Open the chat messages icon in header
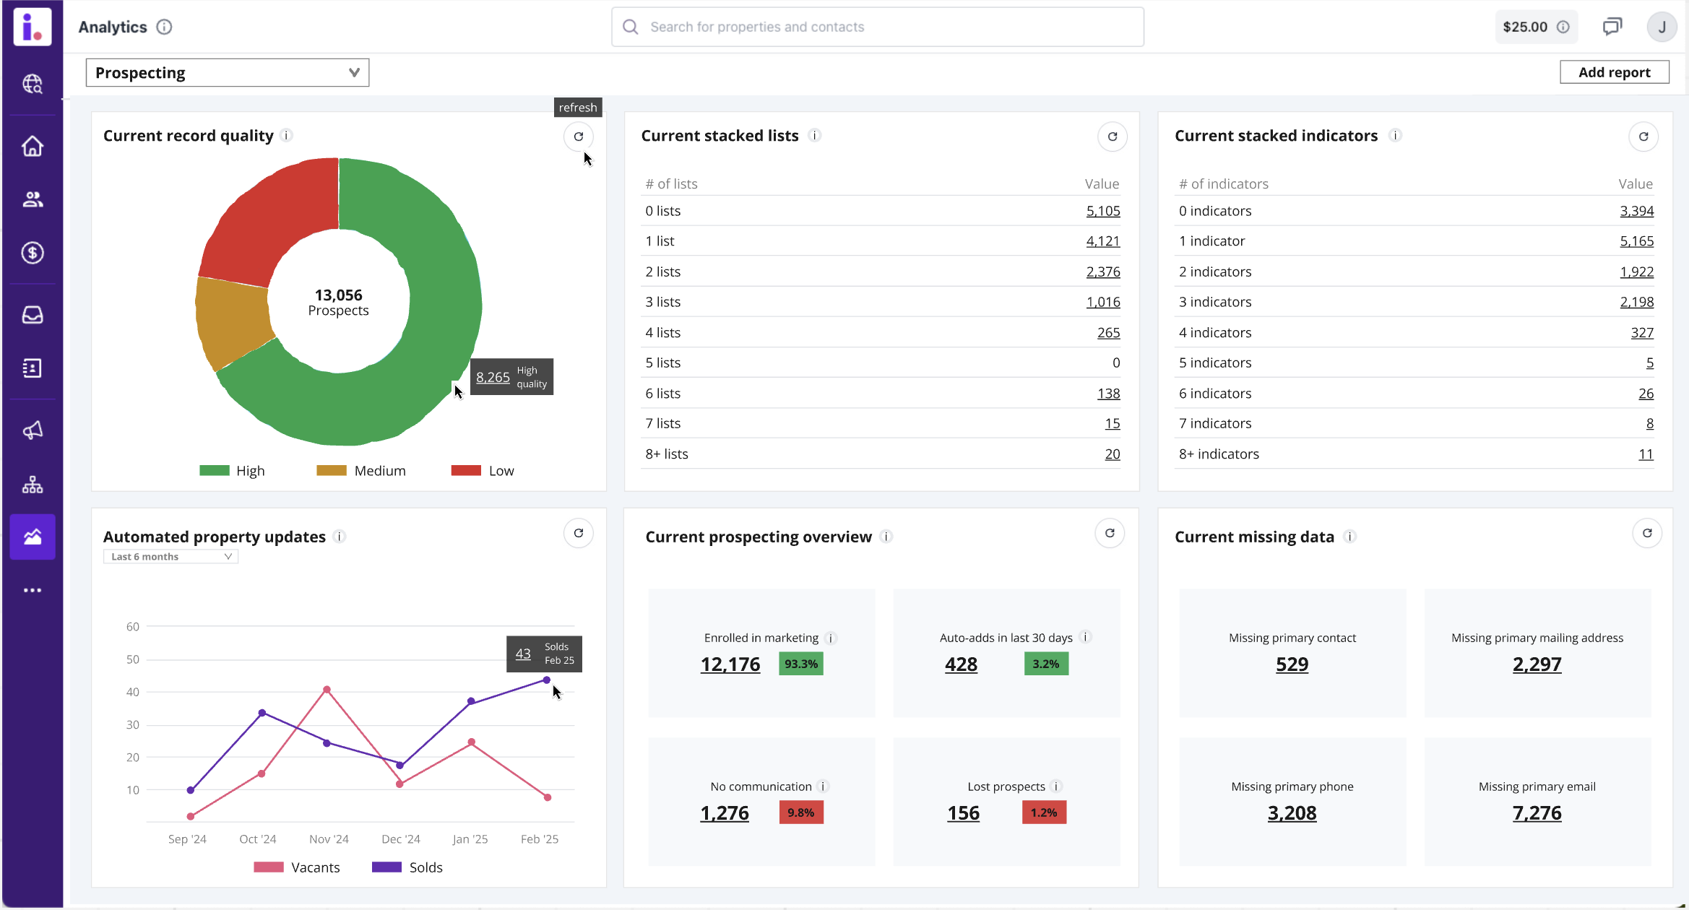The image size is (1689, 910). 1612,27
